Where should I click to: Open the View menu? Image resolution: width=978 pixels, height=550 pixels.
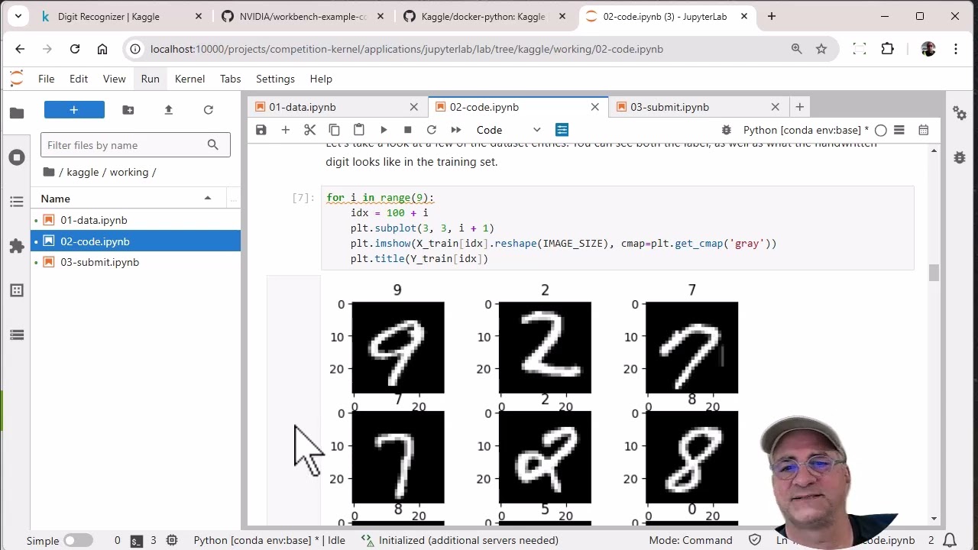tap(115, 79)
